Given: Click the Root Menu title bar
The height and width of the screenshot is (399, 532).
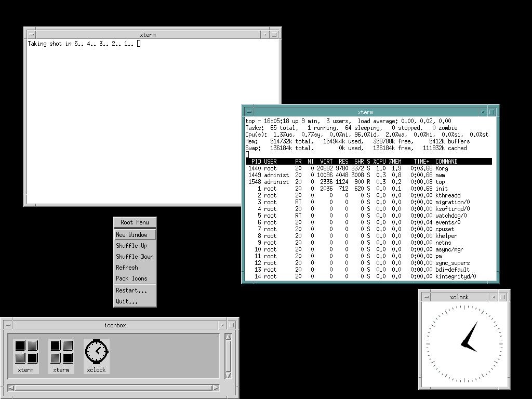Looking at the screenshot, I should (x=134, y=222).
